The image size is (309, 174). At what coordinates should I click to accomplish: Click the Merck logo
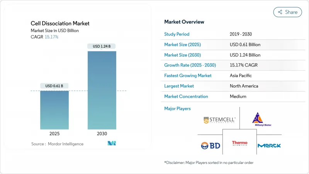click(269, 145)
